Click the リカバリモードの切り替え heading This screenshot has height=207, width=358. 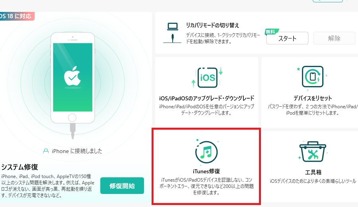213,25
